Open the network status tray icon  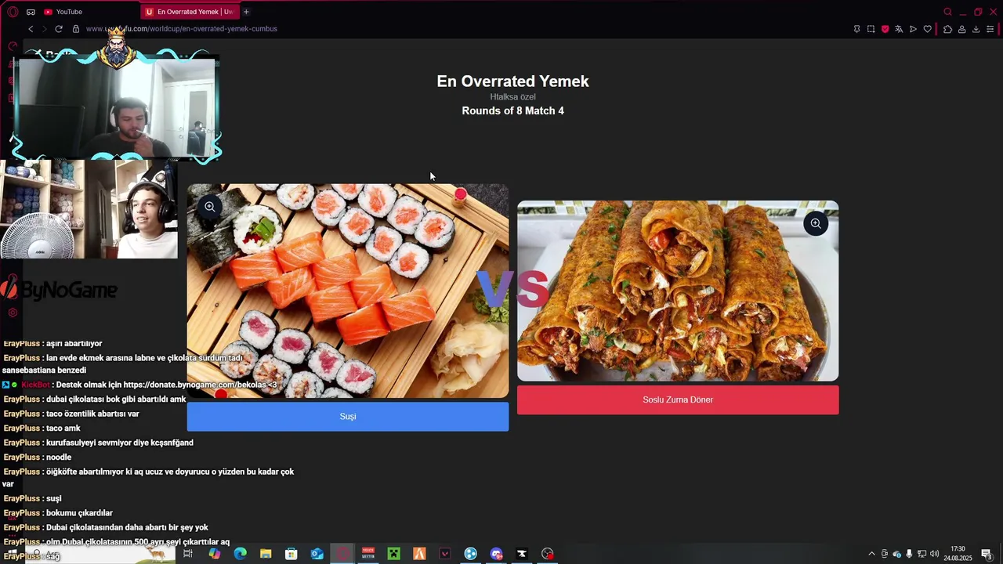[x=922, y=554]
